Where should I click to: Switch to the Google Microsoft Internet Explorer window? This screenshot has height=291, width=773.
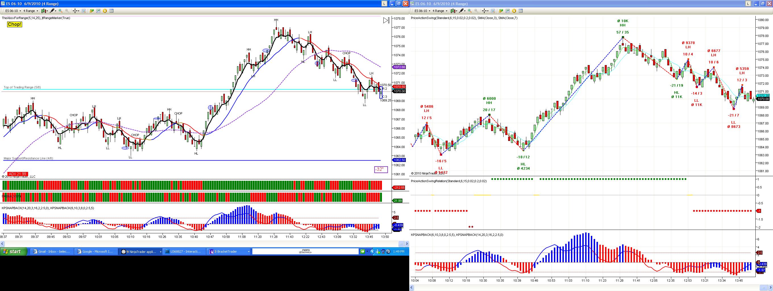click(96, 252)
